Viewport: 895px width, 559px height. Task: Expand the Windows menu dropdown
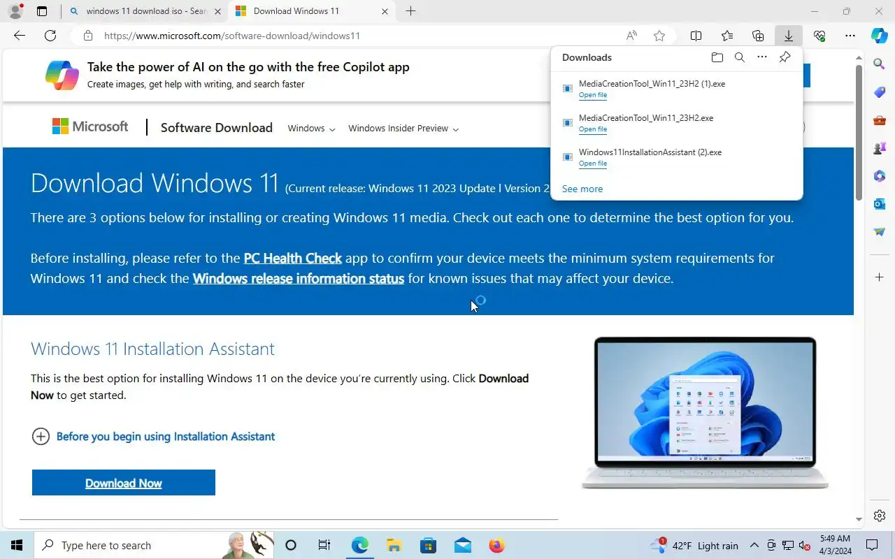tap(311, 129)
